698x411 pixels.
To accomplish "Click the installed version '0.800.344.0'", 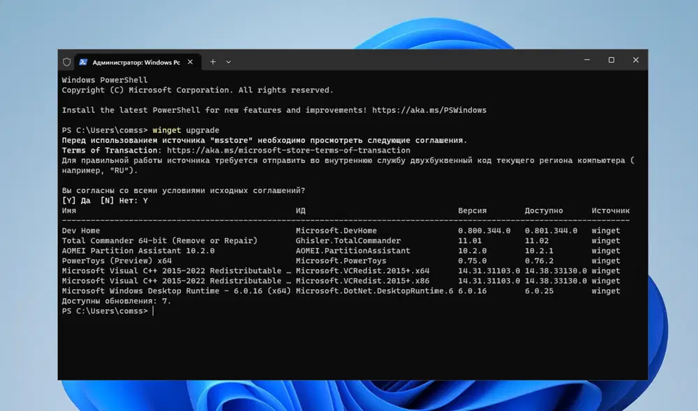I will pyautogui.click(x=484, y=231).
